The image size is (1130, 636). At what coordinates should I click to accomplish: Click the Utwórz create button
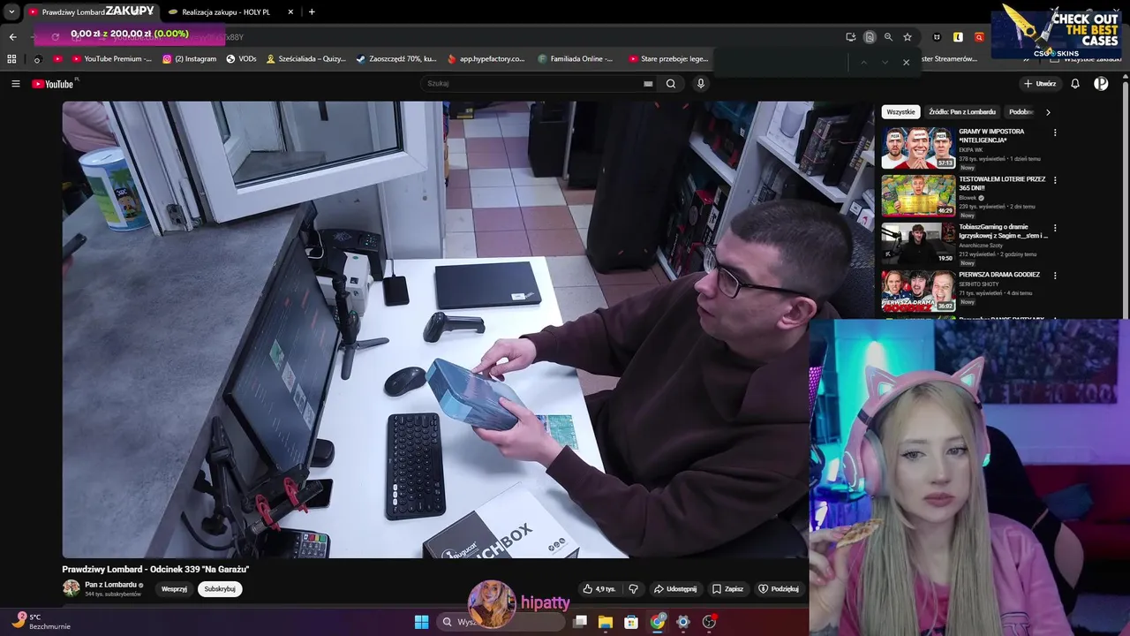(x=1040, y=84)
